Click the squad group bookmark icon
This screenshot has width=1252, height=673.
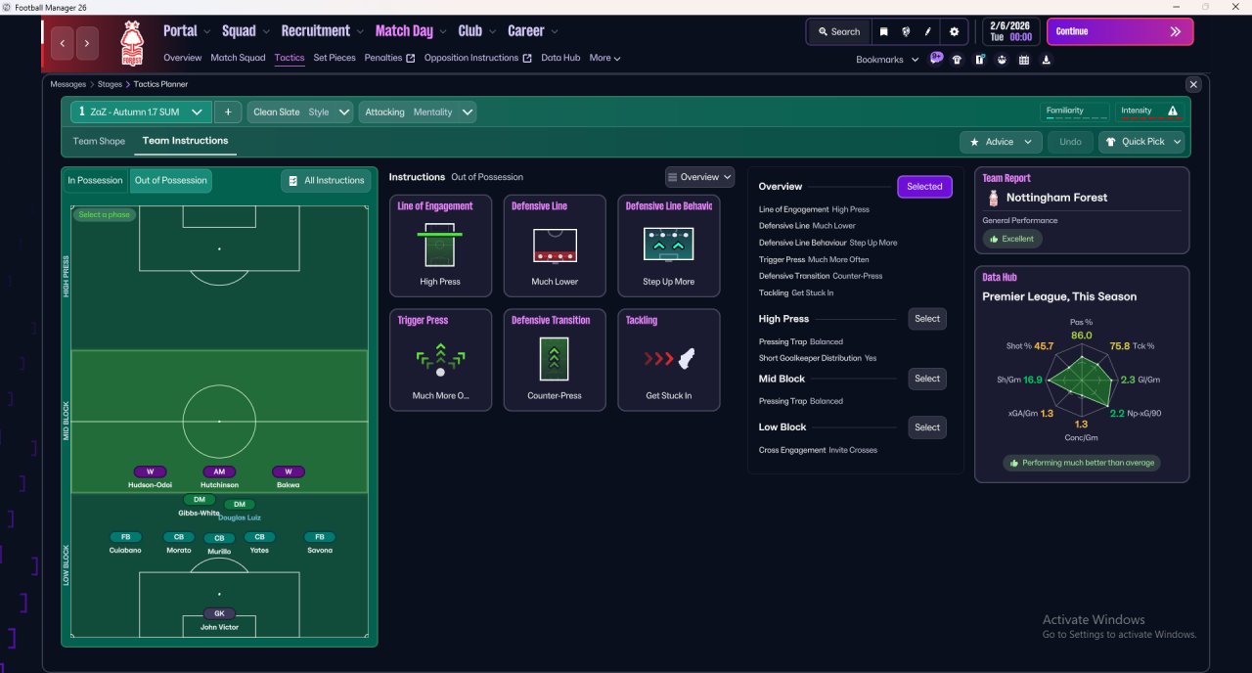(x=1002, y=60)
